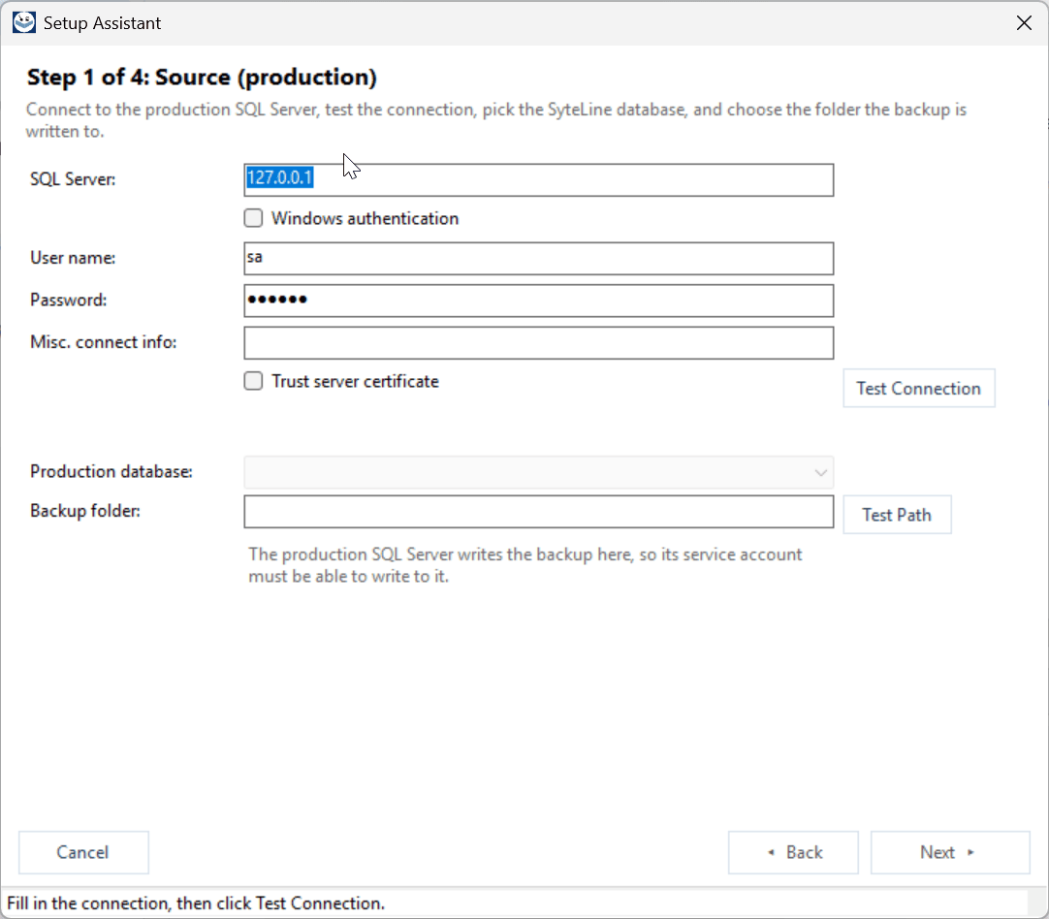Click the Password field

(x=538, y=301)
